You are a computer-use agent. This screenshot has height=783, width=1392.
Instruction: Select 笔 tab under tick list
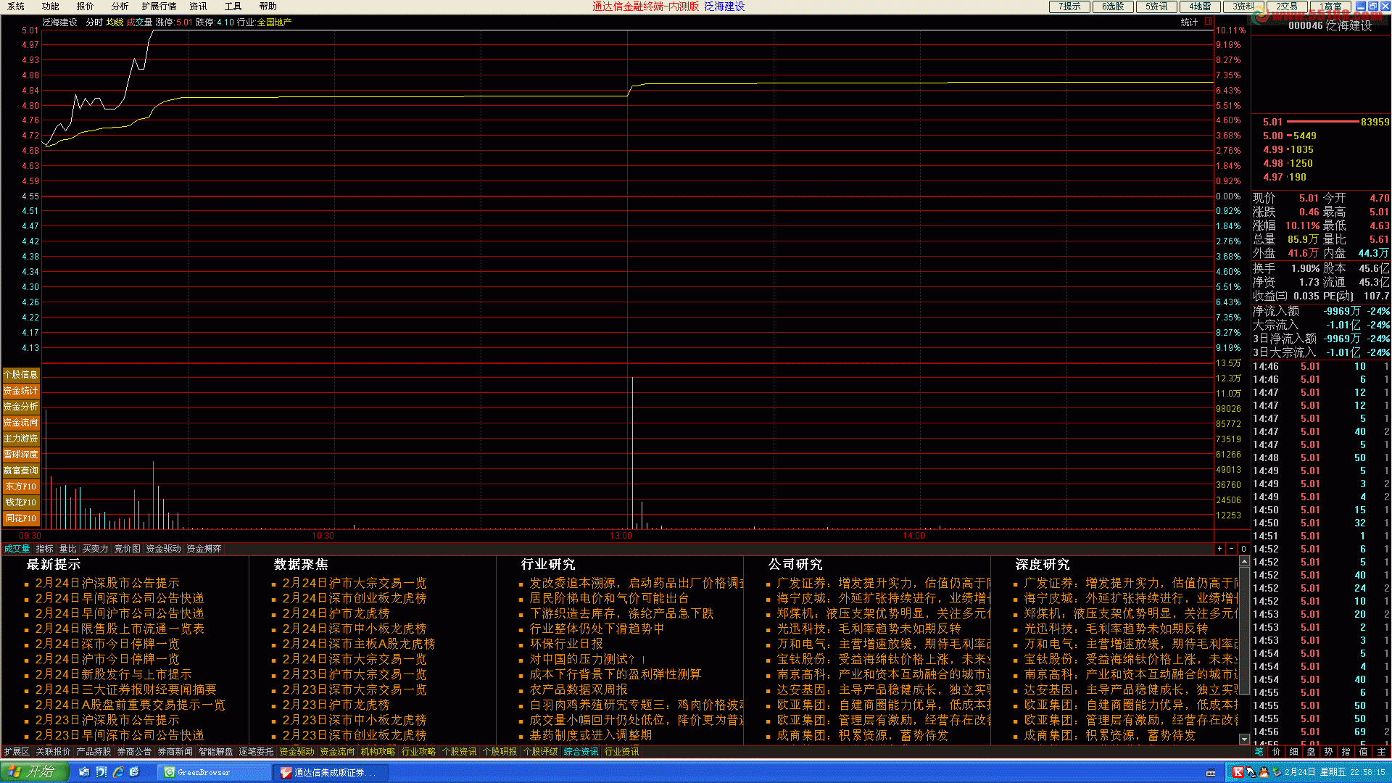coord(1259,752)
